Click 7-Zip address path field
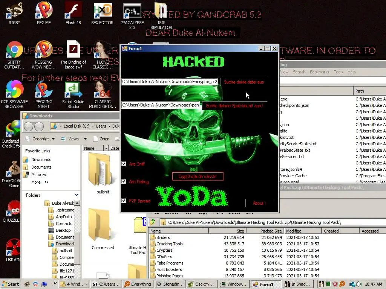The image size is (386, 289). pos(273,222)
